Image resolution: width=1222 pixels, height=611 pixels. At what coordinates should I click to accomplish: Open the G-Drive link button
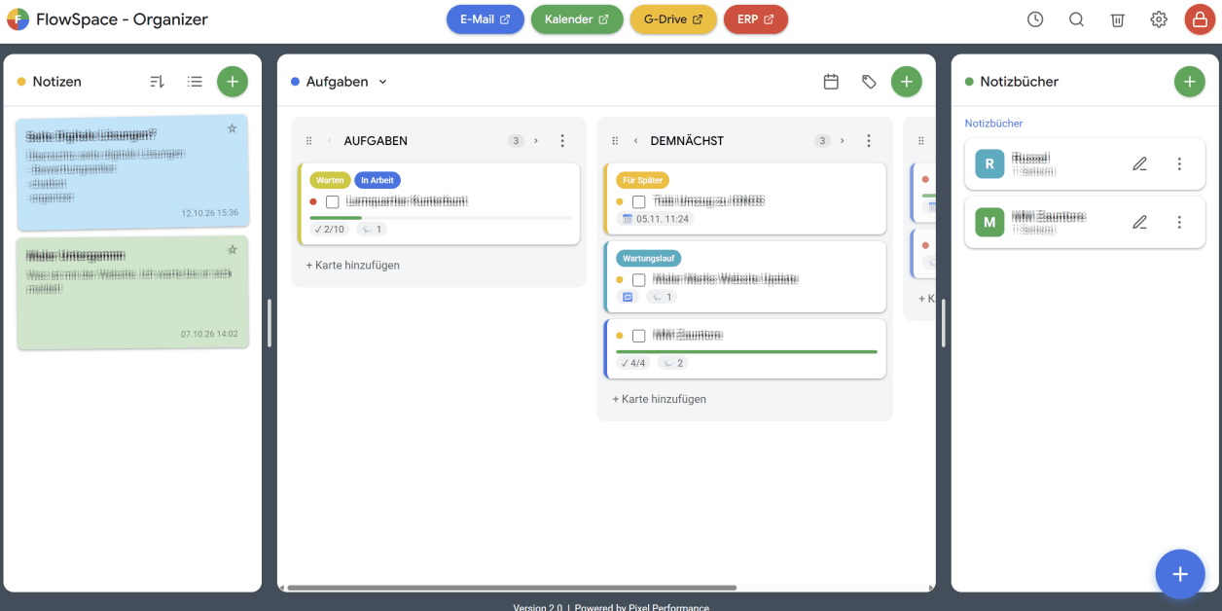click(x=673, y=19)
